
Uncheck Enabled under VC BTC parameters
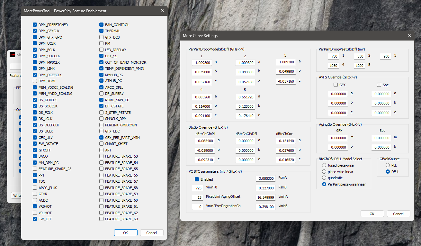pyautogui.click(x=197, y=179)
